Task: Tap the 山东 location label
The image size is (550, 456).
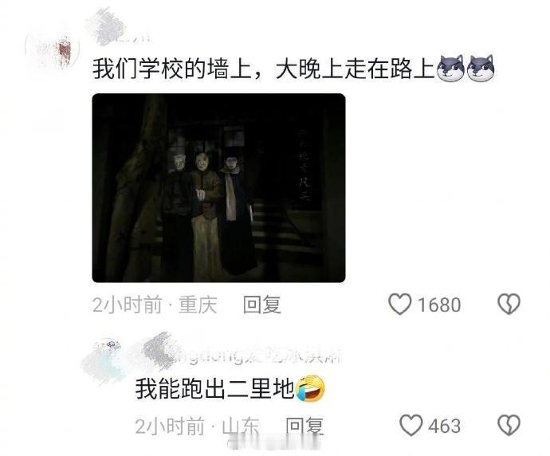Action: click(x=241, y=426)
